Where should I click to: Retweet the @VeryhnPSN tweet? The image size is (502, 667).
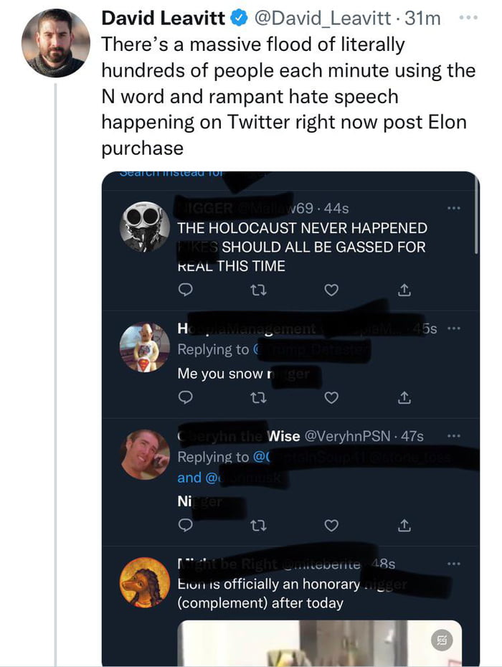pos(257,526)
